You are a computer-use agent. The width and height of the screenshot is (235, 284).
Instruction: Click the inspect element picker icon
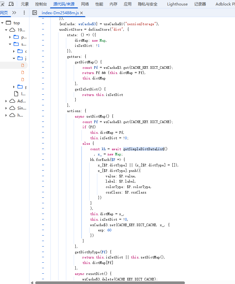tap(2, 4)
